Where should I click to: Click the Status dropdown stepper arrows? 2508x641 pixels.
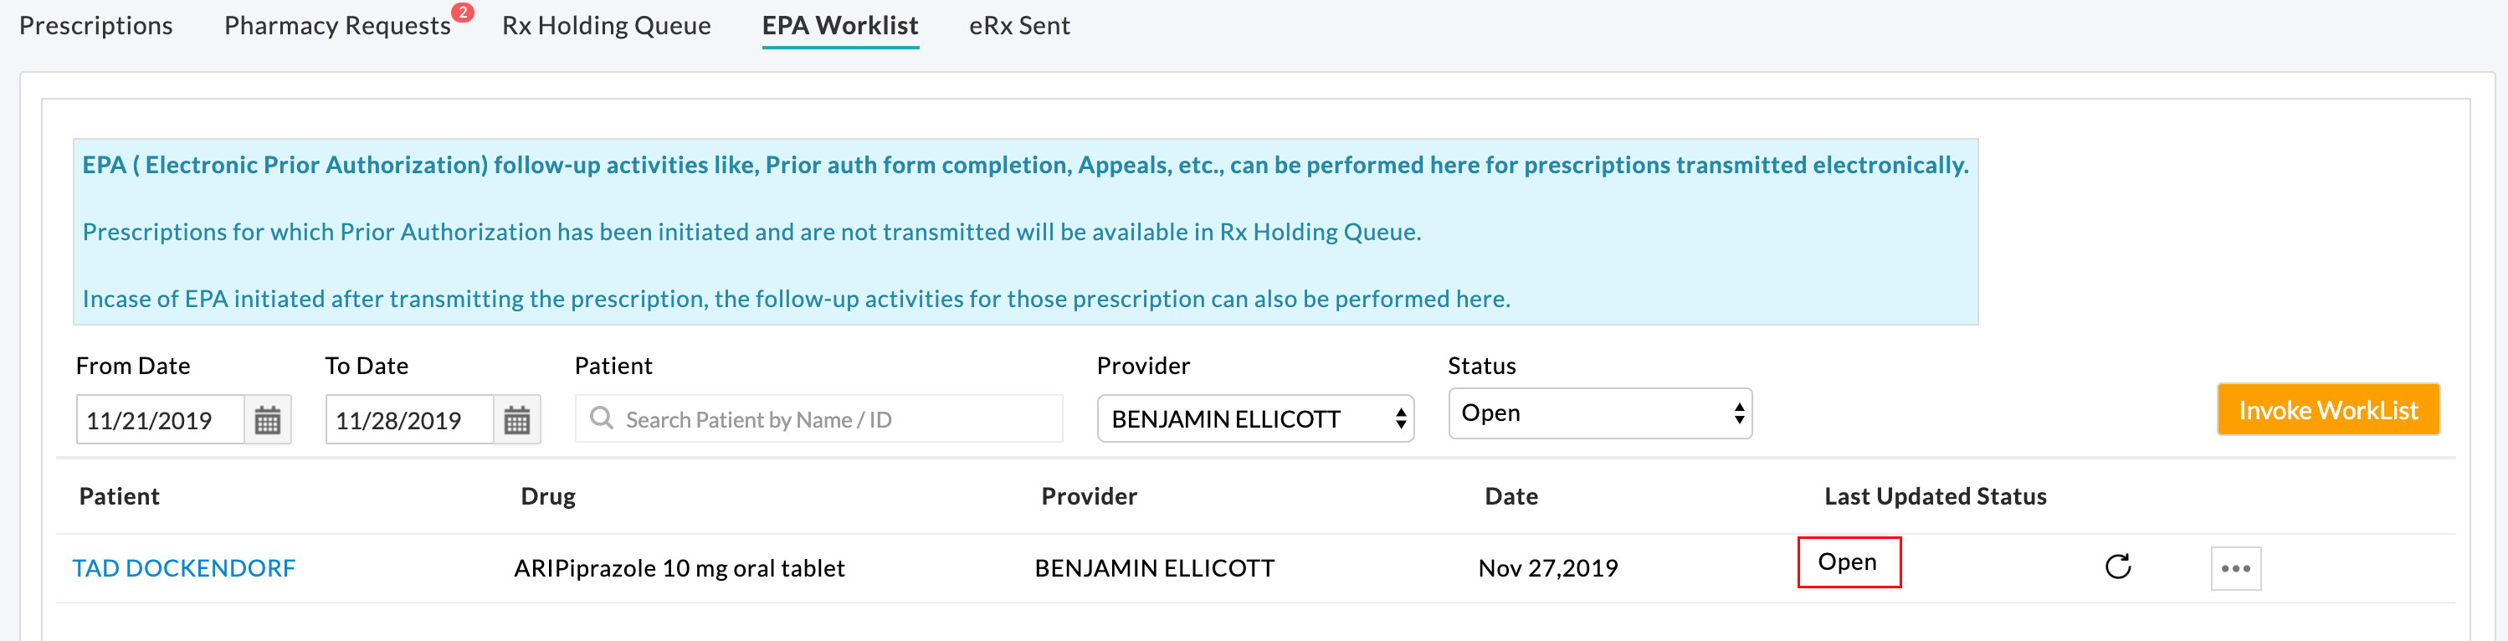pyautogui.click(x=1739, y=413)
